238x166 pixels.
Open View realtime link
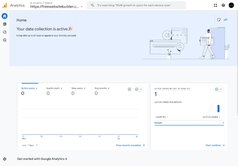[213, 145]
